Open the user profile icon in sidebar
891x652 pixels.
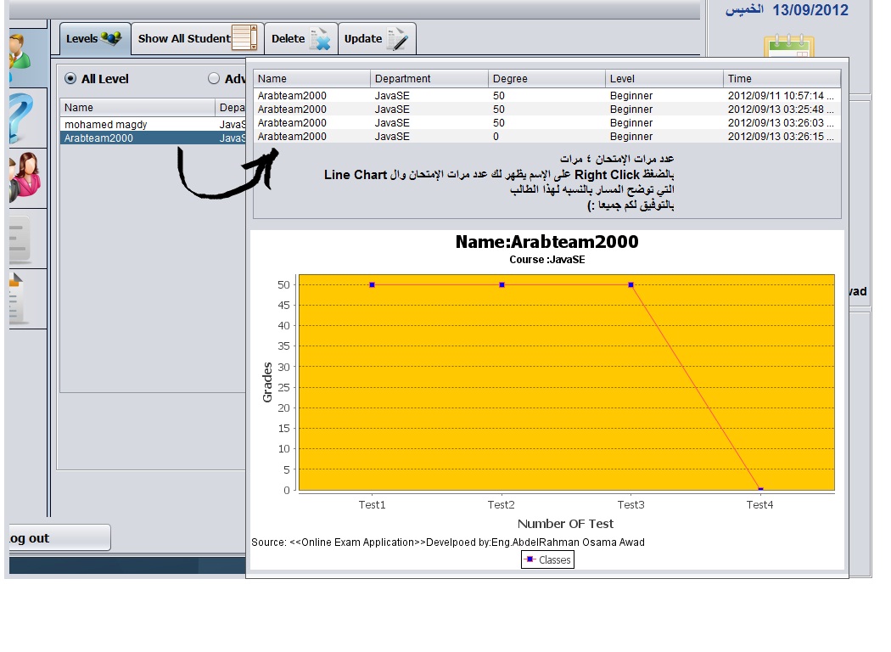click(x=20, y=53)
